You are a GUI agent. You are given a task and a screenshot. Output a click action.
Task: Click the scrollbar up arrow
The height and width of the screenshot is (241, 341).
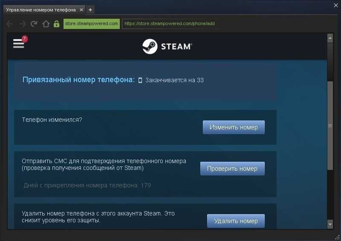(330, 38)
